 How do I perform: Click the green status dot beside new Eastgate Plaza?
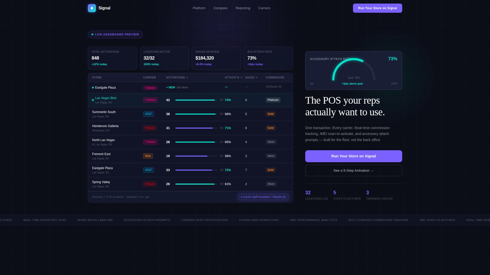tap(93, 88)
